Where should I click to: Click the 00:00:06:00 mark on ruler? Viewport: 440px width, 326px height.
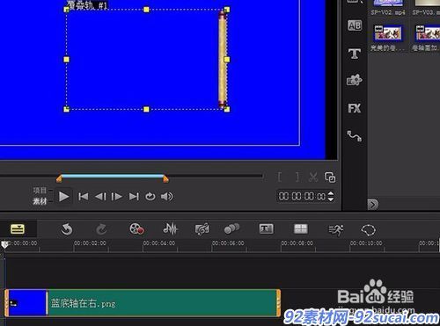[228, 243]
